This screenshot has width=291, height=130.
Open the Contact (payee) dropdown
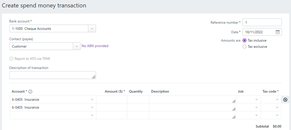[77, 46]
